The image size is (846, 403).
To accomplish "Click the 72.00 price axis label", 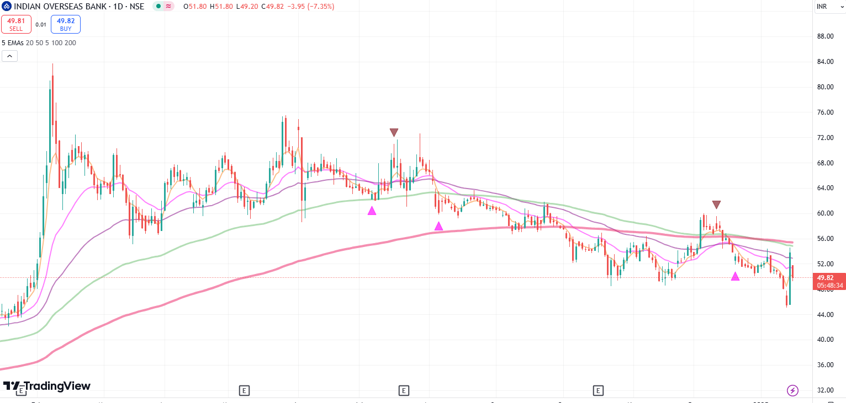I will [825, 138].
